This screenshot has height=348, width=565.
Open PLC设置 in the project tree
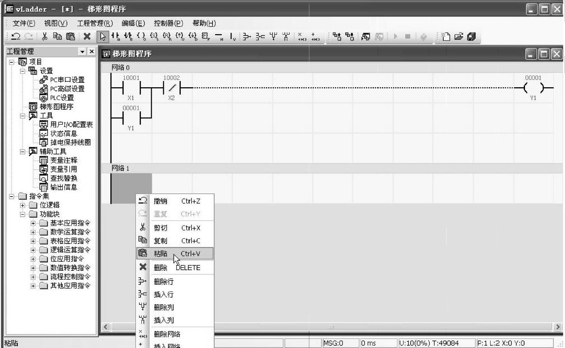(62, 98)
